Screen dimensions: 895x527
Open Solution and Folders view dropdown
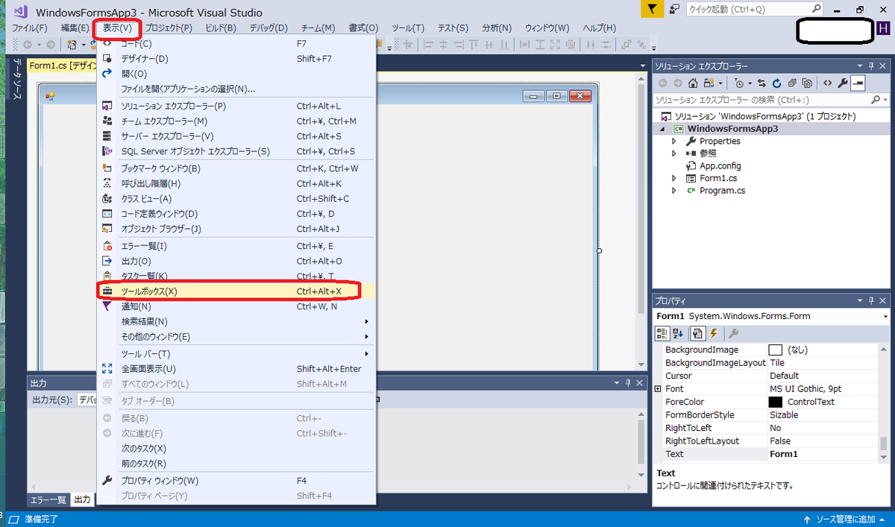point(720,83)
